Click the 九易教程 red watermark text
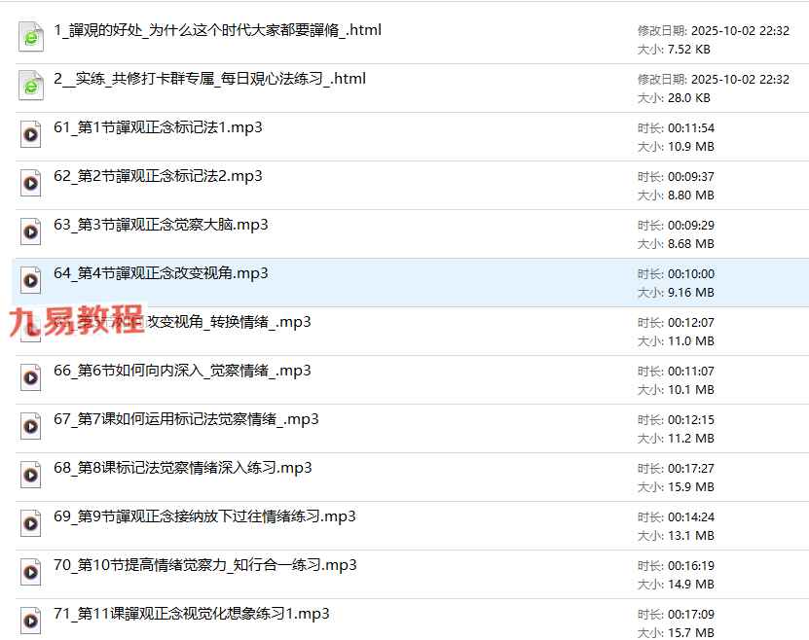The width and height of the screenshot is (809, 640). pos(76,321)
